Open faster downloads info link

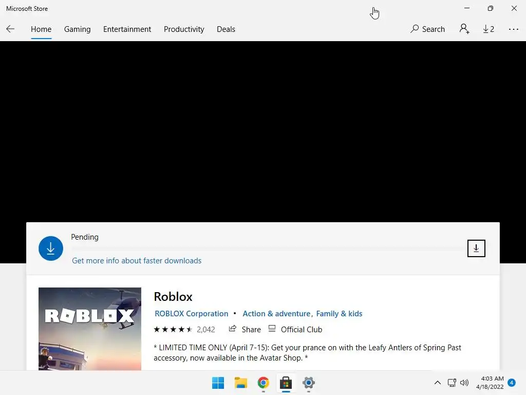(x=137, y=261)
